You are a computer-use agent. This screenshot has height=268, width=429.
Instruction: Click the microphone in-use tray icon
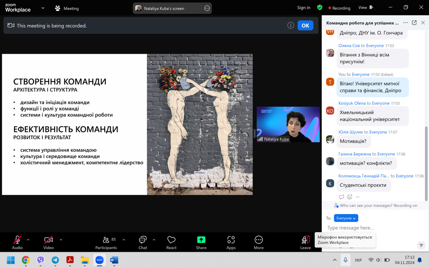click(x=345, y=260)
